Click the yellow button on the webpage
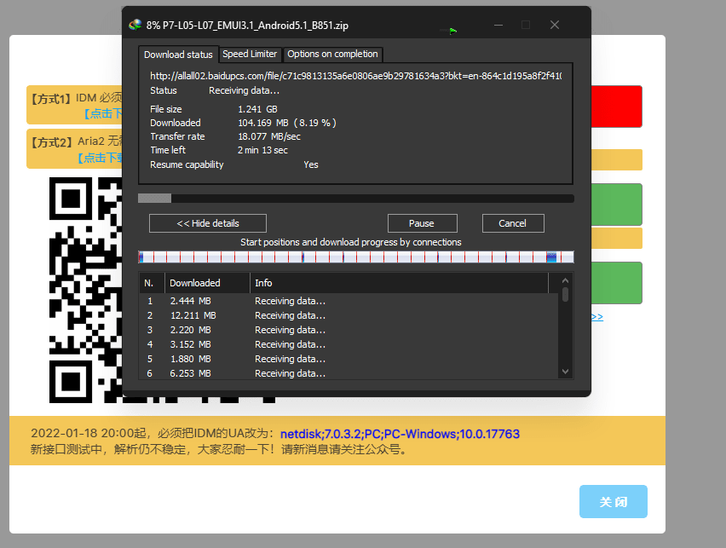 [615, 159]
